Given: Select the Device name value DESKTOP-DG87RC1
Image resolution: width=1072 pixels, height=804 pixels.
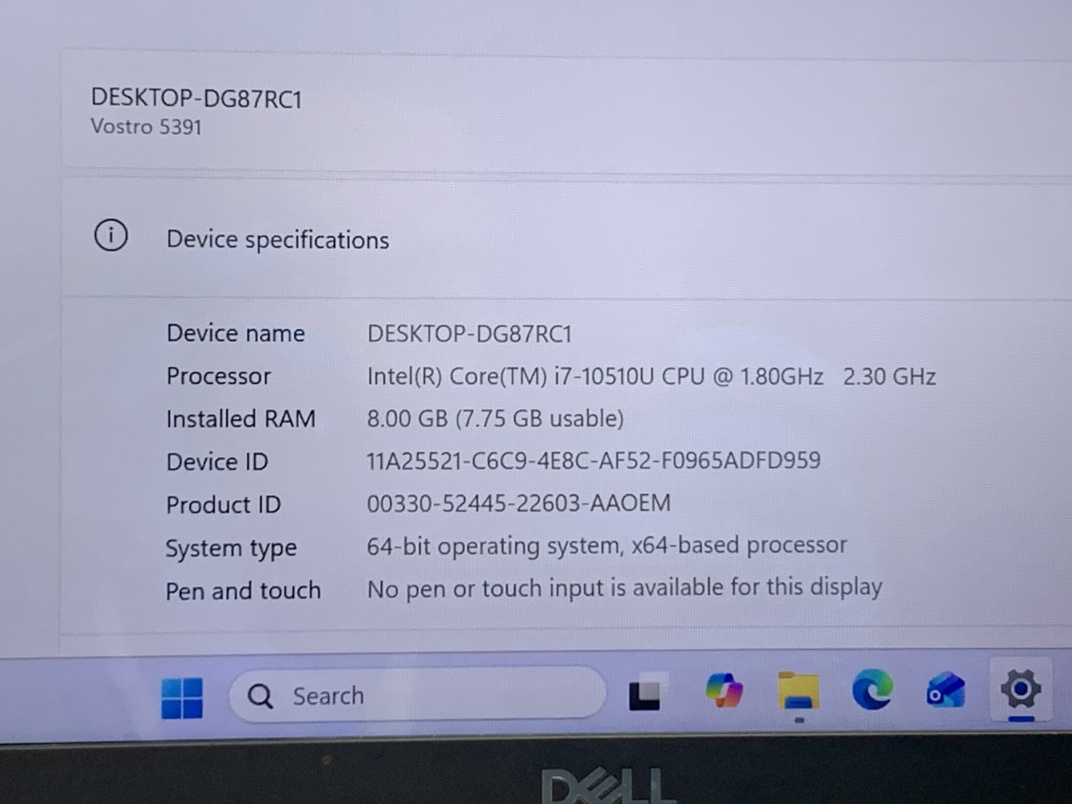Looking at the screenshot, I should pos(469,334).
